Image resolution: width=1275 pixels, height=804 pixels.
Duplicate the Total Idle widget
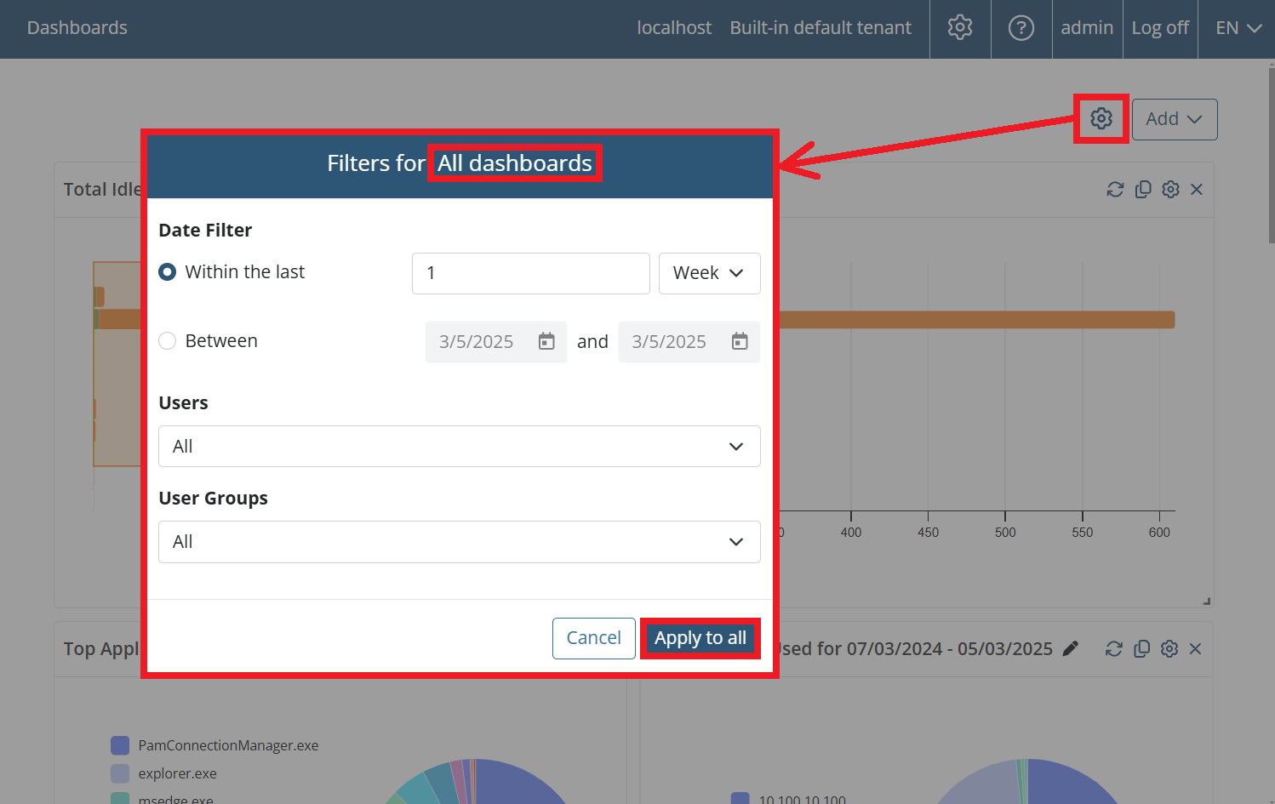[1143, 190]
